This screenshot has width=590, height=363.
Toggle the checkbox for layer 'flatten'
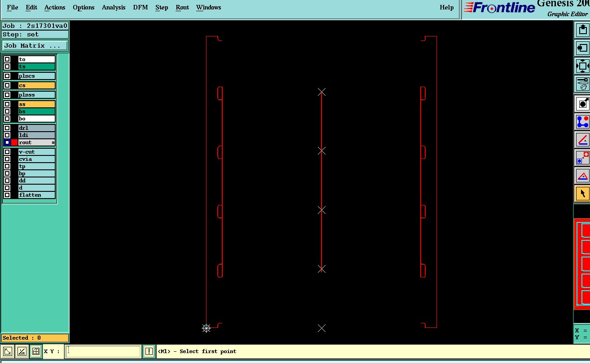(7, 195)
